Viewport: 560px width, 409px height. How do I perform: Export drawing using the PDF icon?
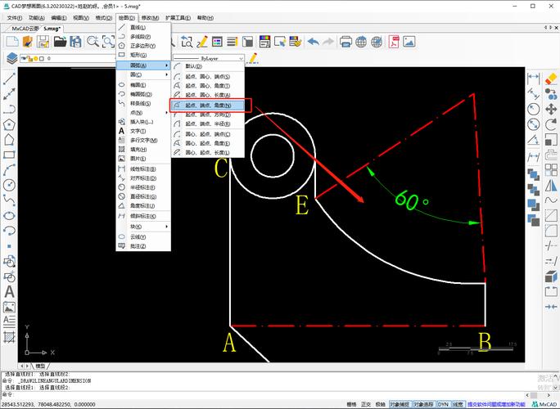(x=394, y=41)
